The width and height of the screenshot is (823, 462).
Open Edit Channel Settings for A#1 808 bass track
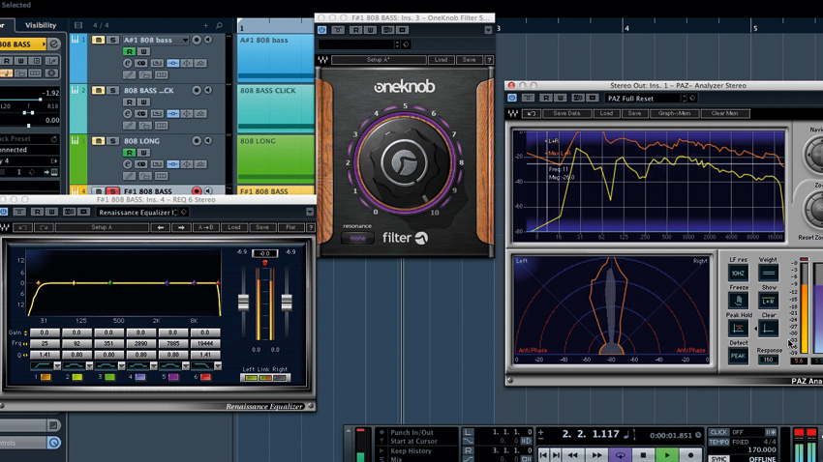128,63
